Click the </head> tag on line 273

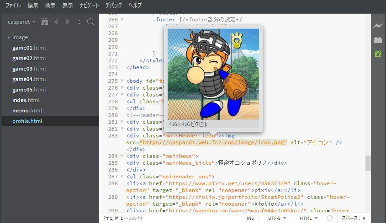[137, 67]
